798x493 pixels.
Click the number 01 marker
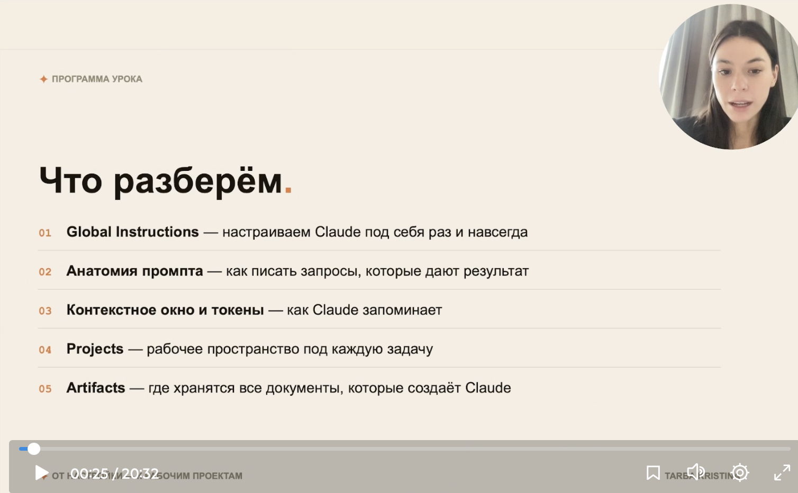[45, 233]
